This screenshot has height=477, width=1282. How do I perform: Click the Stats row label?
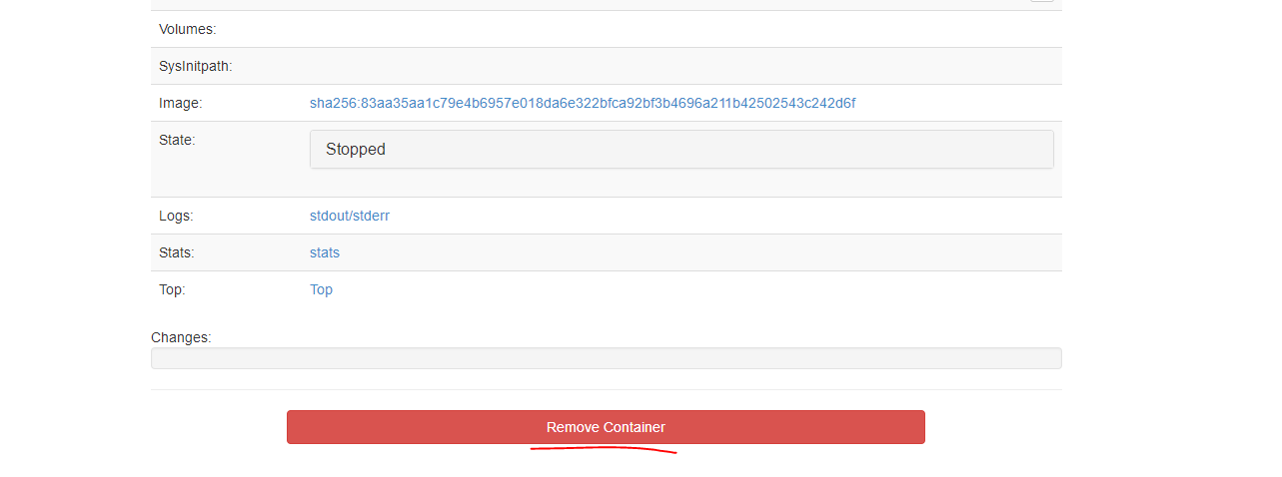pos(177,252)
